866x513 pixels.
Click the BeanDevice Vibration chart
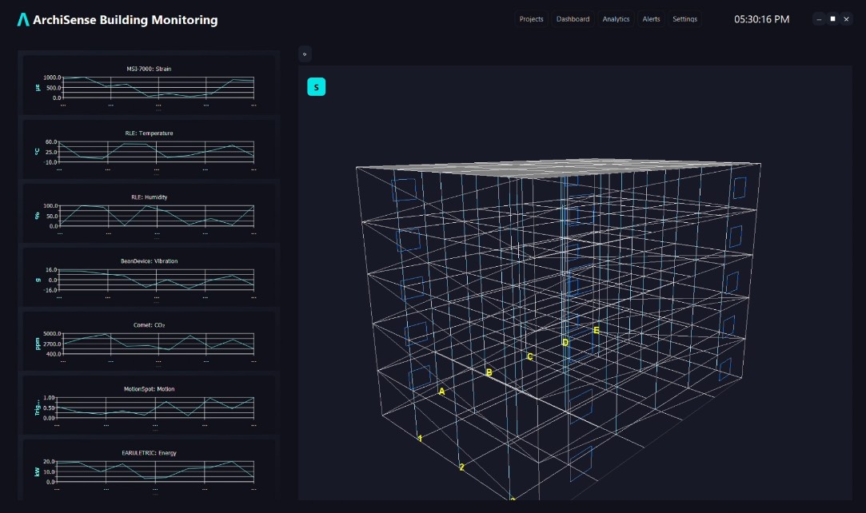pos(149,276)
